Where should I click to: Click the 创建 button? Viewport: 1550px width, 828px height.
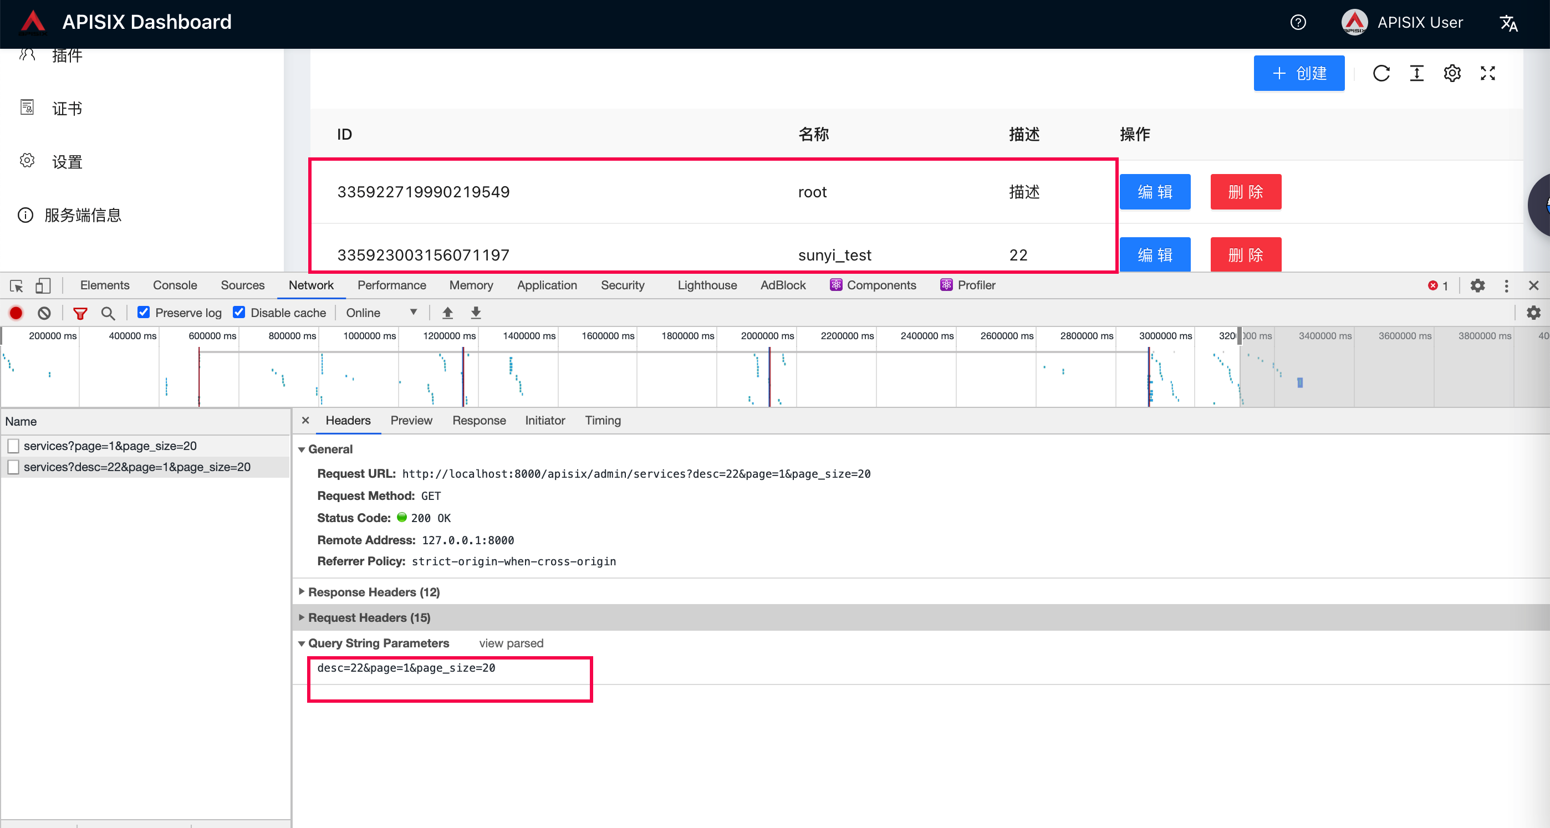(1298, 73)
